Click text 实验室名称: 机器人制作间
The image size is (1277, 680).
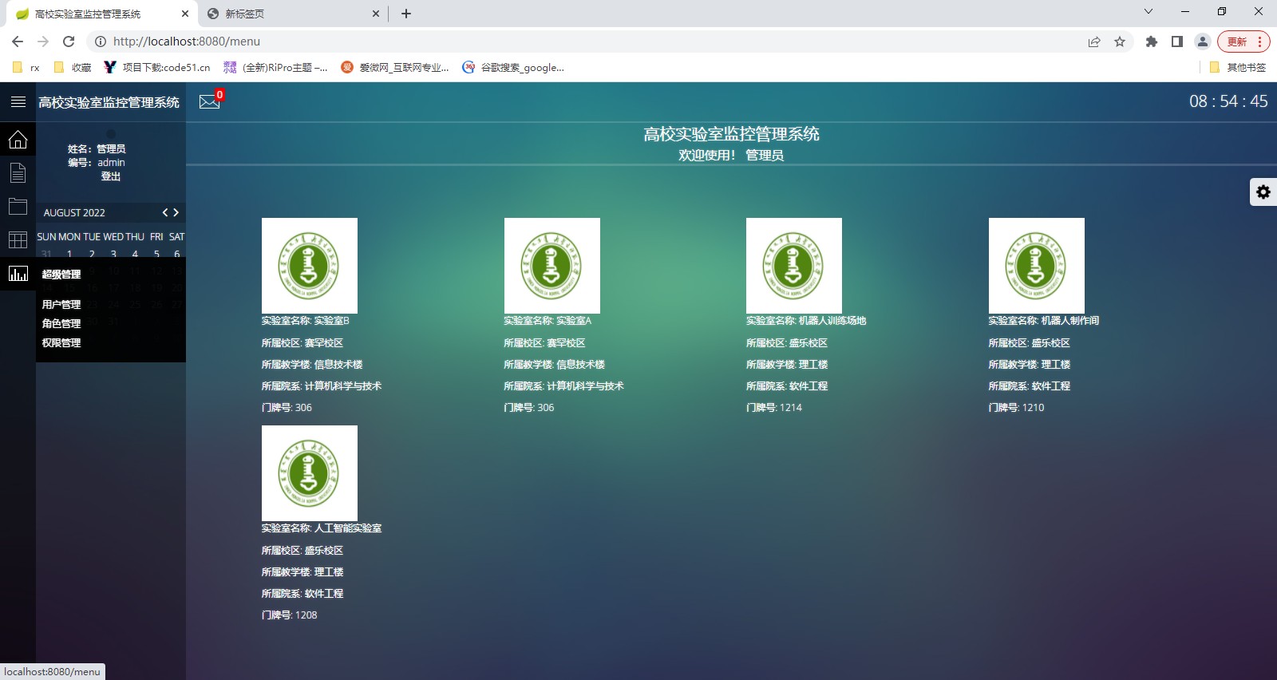pos(1044,321)
